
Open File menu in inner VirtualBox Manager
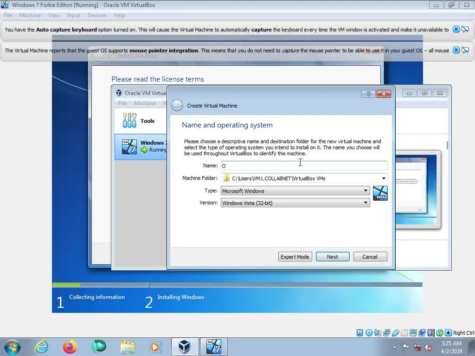coord(122,103)
